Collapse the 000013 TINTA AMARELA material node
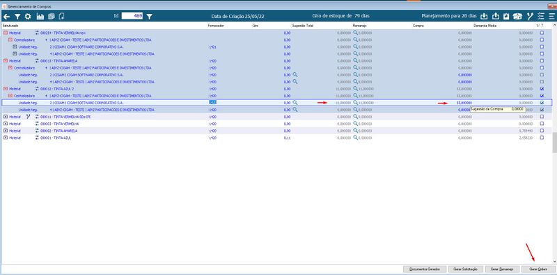This screenshot has width=557, height=275. [x=6, y=60]
